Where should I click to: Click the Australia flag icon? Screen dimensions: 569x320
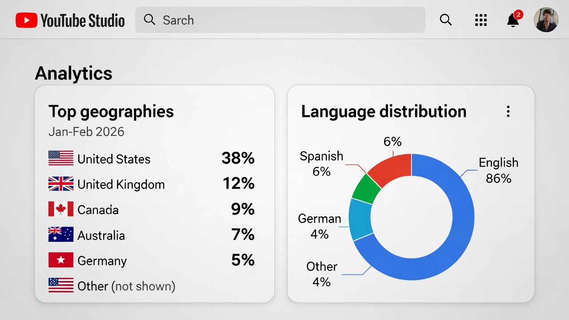(x=60, y=235)
